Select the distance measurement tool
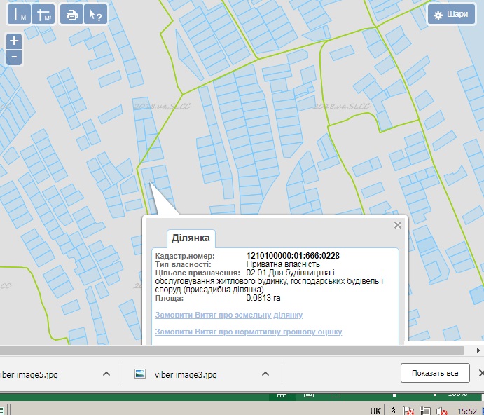Image resolution: width=484 pixels, height=415 pixels. click(x=20, y=15)
